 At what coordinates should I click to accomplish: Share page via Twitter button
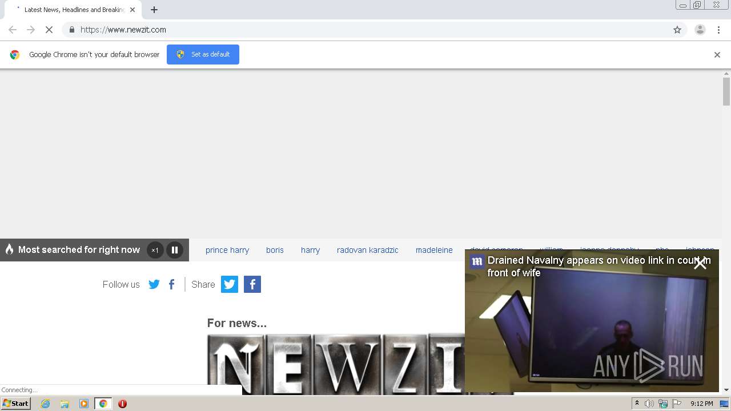(230, 284)
